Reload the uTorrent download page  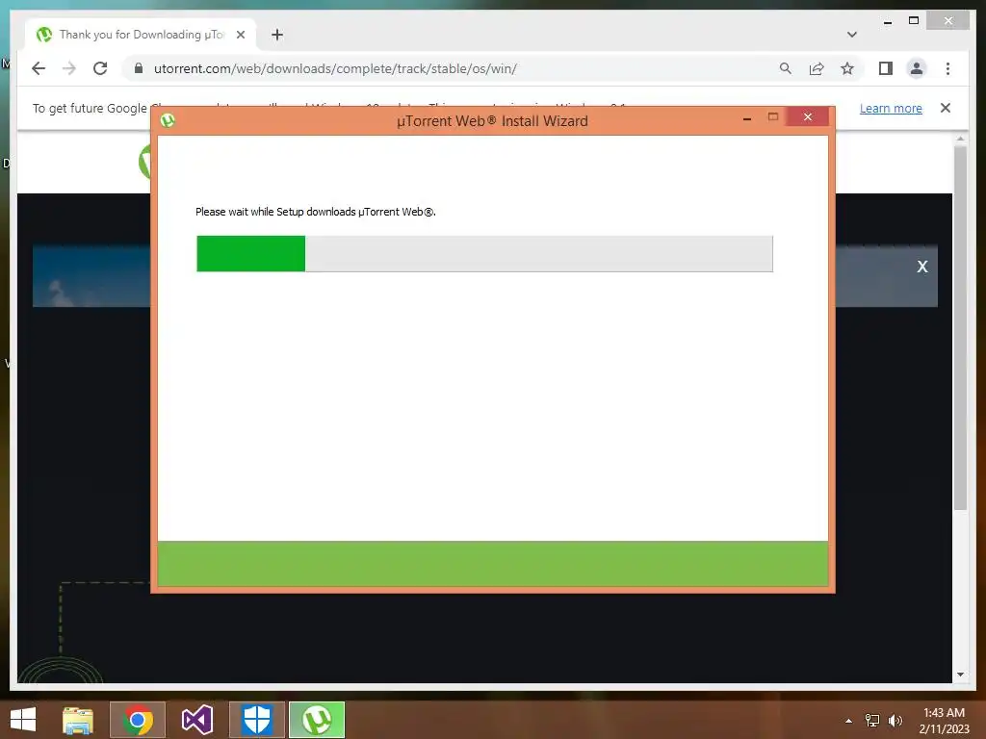(x=100, y=68)
